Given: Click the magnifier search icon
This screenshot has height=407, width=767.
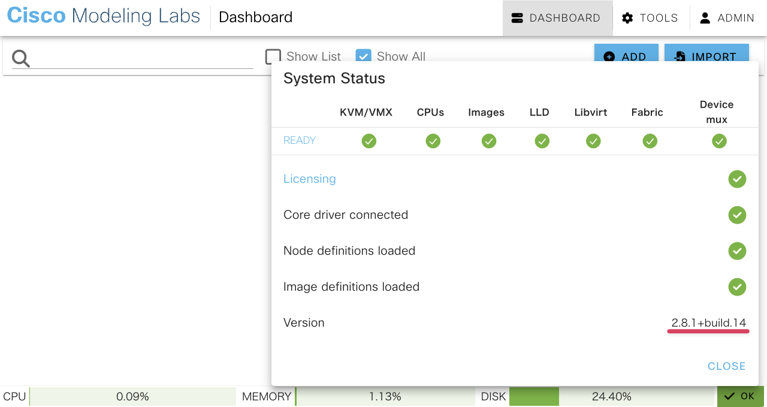Looking at the screenshot, I should click(21, 58).
